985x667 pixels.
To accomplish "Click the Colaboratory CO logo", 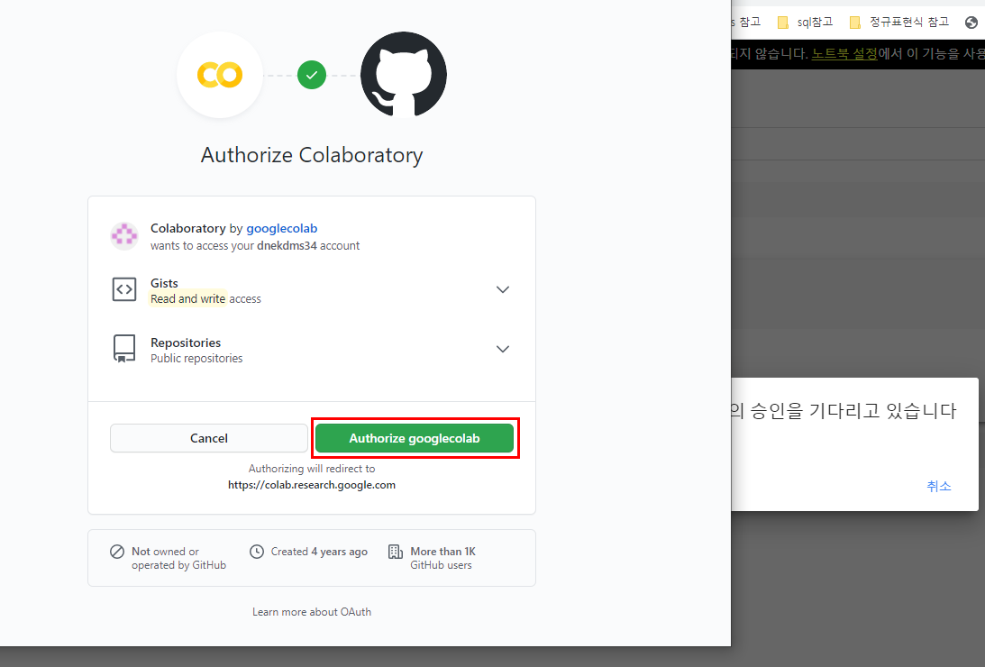I will click(220, 75).
